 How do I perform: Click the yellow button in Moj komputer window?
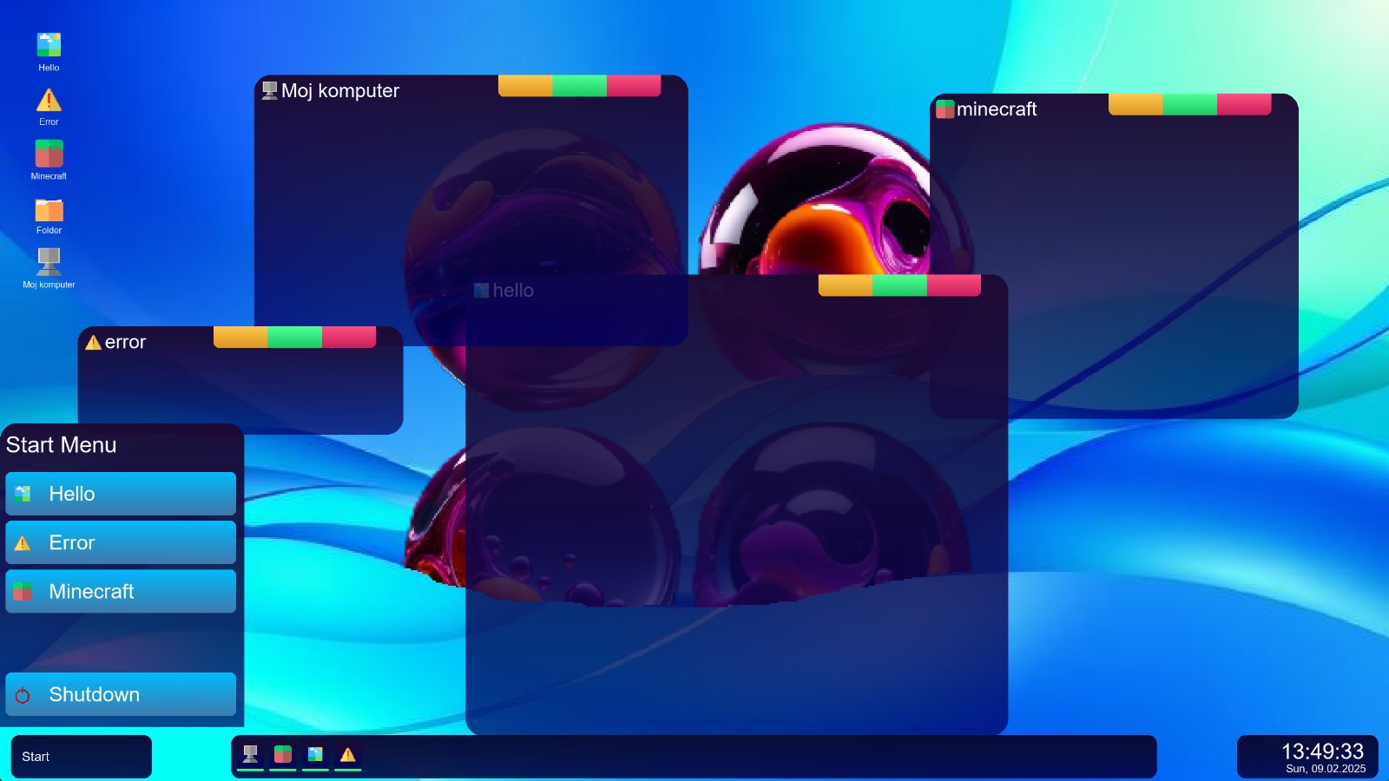point(525,86)
